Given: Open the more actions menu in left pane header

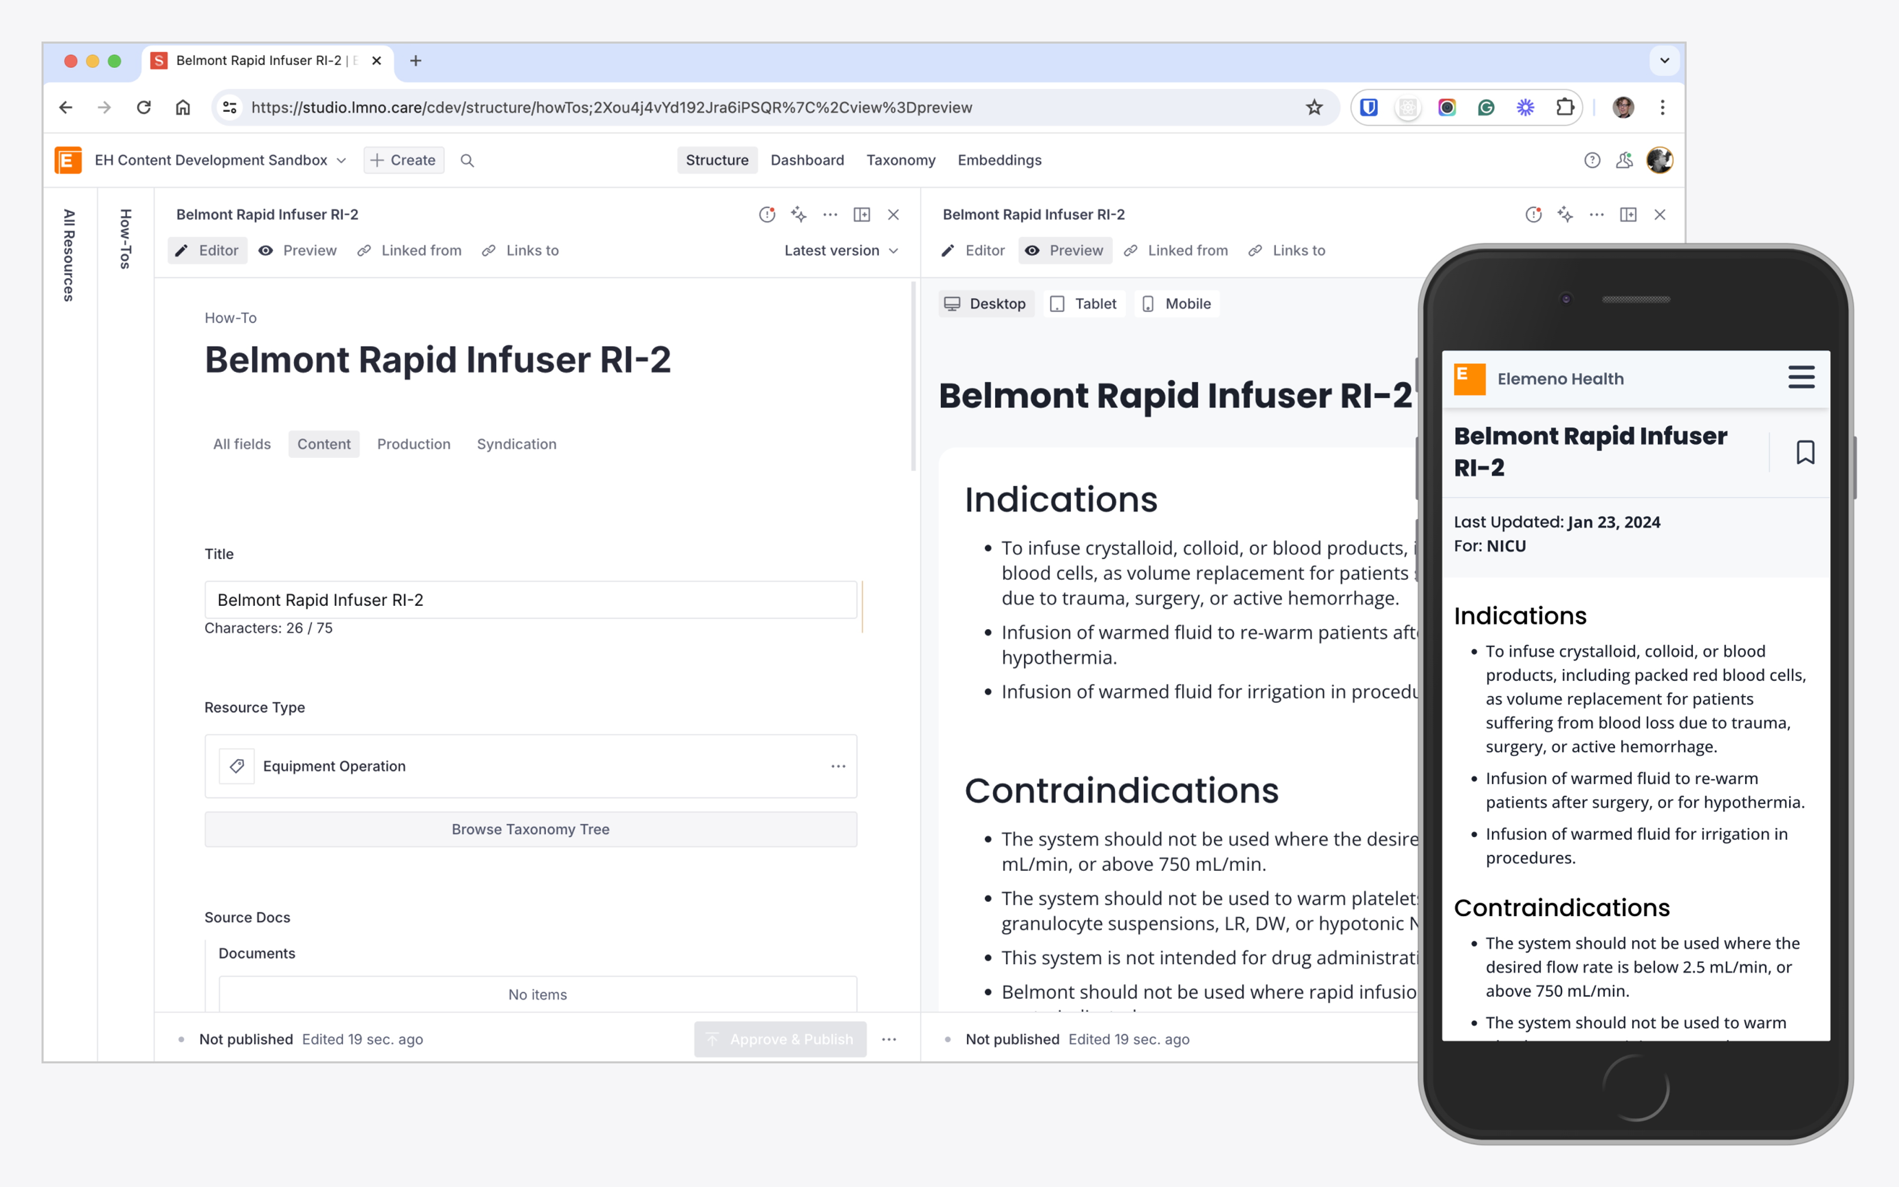Looking at the screenshot, I should coord(830,214).
